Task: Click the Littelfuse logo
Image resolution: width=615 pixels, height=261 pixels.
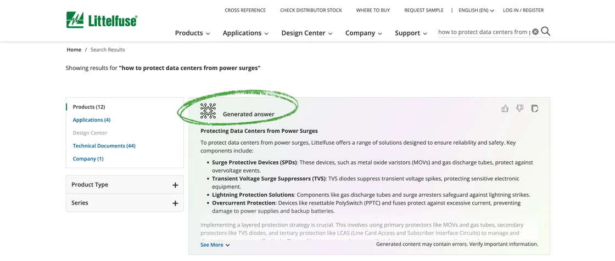Action: (102, 20)
